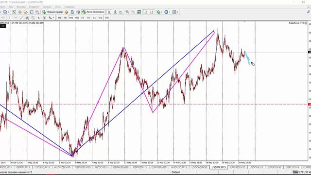The height and width of the screenshot is (175, 311).
Task: Select the M30 timeframe
Action: [x=77, y=18]
